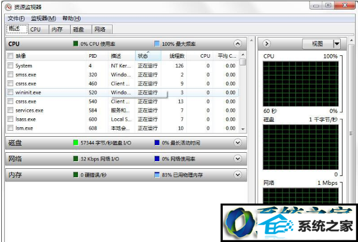The width and height of the screenshot is (358, 242).
Task: Click the blue 网络使用率 indicator square
Action: tap(157, 159)
